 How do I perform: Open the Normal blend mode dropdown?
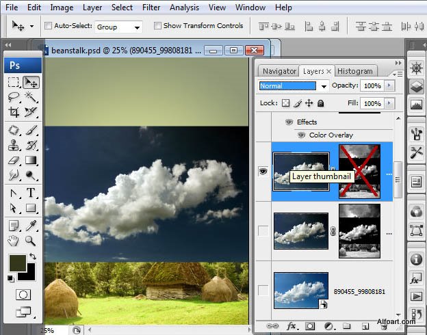(x=294, y=86)
